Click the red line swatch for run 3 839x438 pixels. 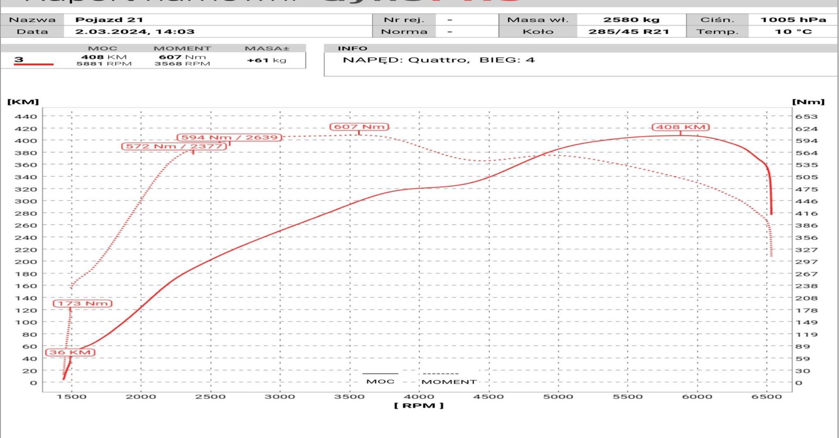(34, 64)
